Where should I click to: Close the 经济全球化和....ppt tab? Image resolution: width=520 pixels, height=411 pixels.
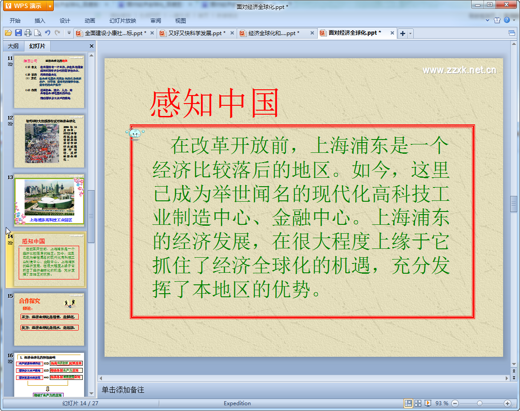coord(312,33)
